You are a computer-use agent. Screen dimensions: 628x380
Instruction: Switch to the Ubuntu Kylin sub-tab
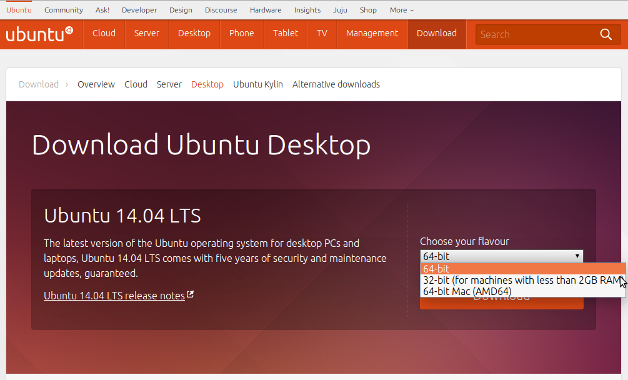(x=258, y=84)
